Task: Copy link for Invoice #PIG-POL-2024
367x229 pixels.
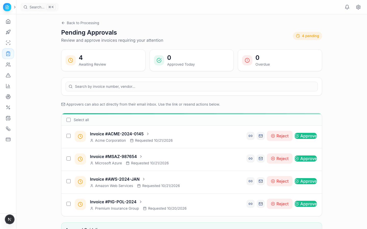Action: point(251,204)
